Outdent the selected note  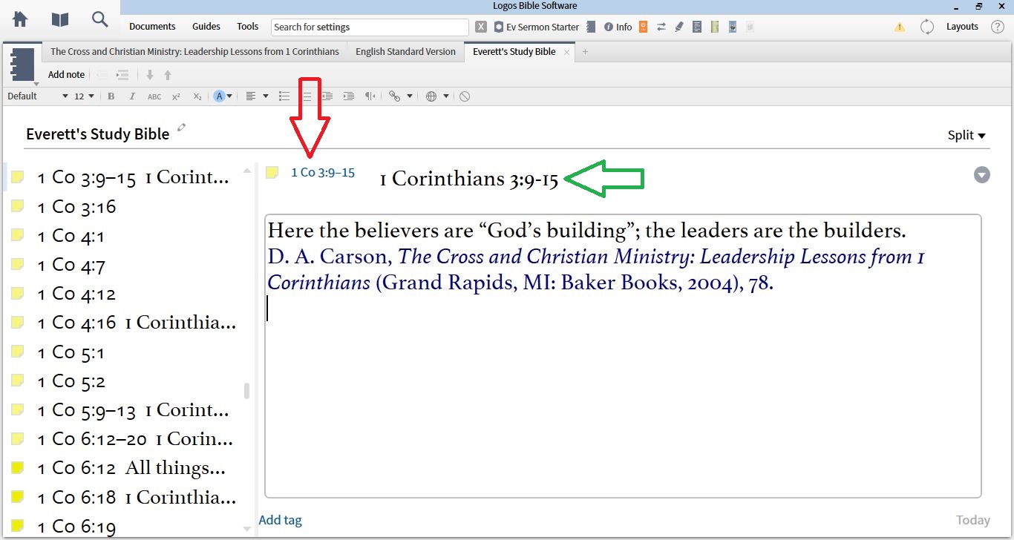[x=102, y=75]
